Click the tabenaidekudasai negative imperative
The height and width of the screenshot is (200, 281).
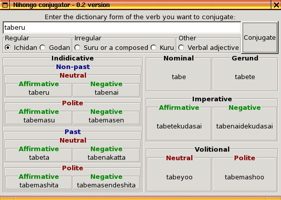245,126
